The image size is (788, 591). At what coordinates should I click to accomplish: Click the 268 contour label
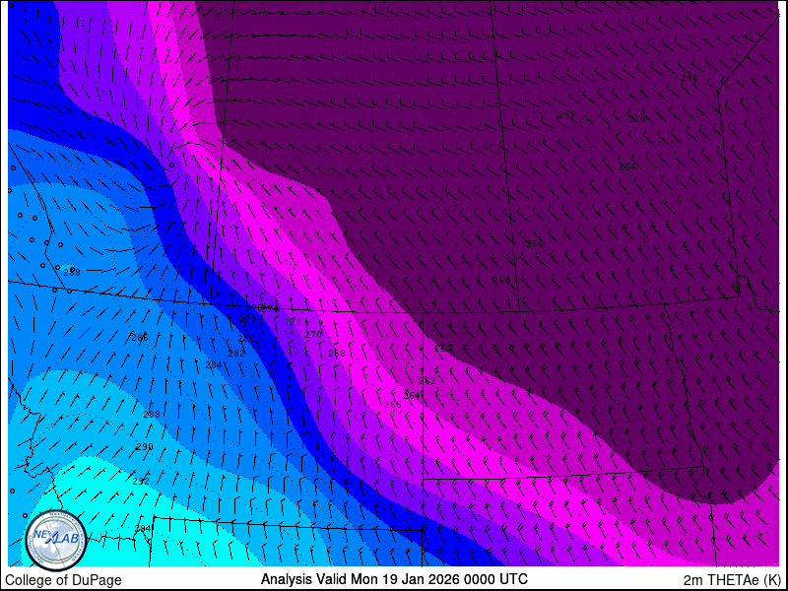[337, 354]
